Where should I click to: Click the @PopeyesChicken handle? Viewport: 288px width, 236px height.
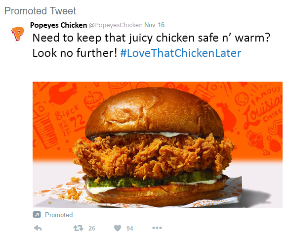(116, 25)
